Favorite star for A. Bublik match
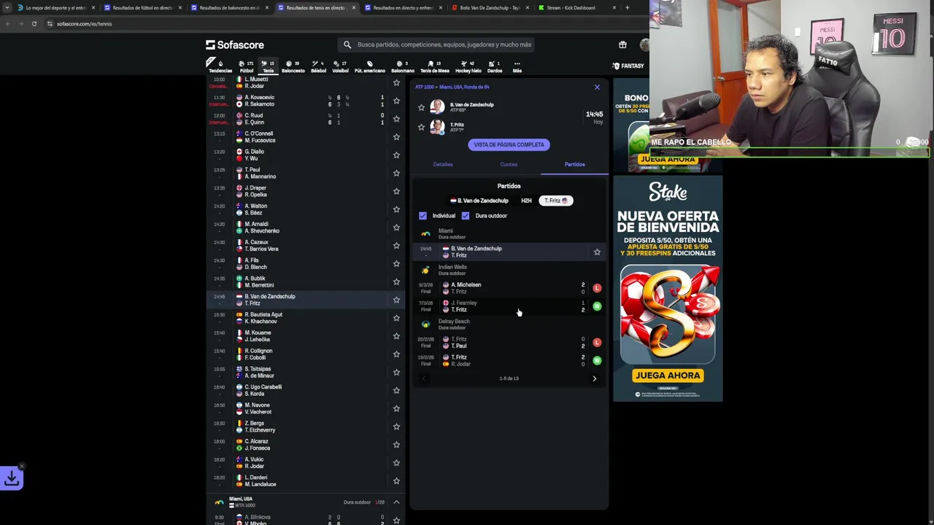 coord(396,281)
